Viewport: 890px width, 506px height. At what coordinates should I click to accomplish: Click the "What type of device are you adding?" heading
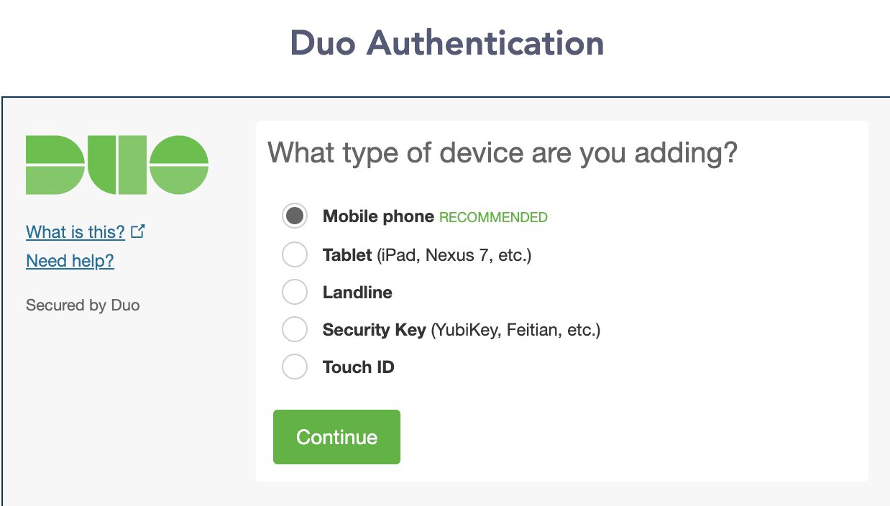click(502, 152)
